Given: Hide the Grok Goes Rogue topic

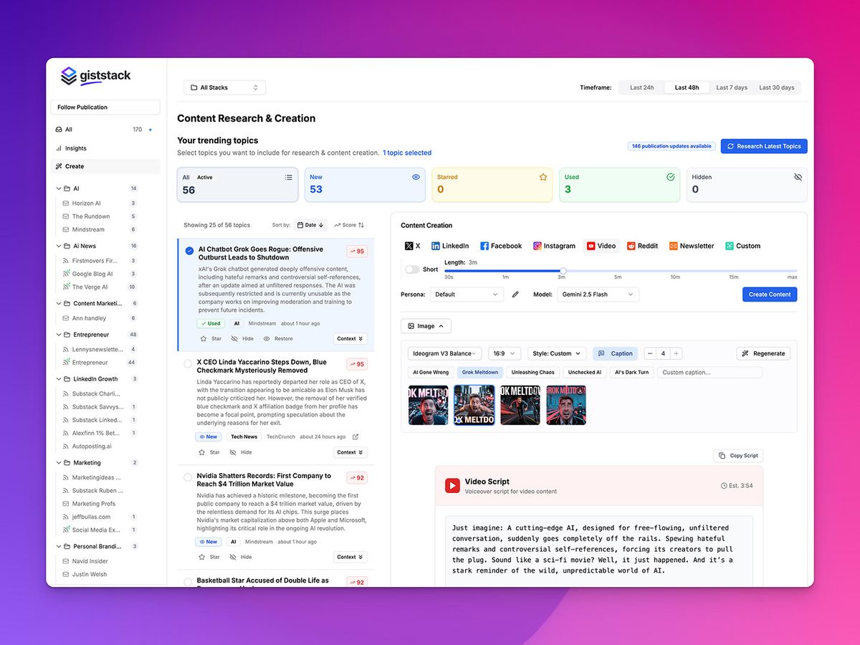Looking at the screenshot, I should coord(242,339).
